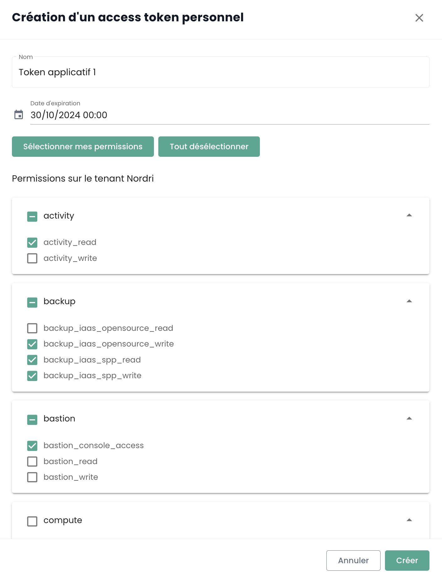Disable bastion_console_access permission
Image resolution: width=442 pixels, height=577 pixels.
[32, 446]
